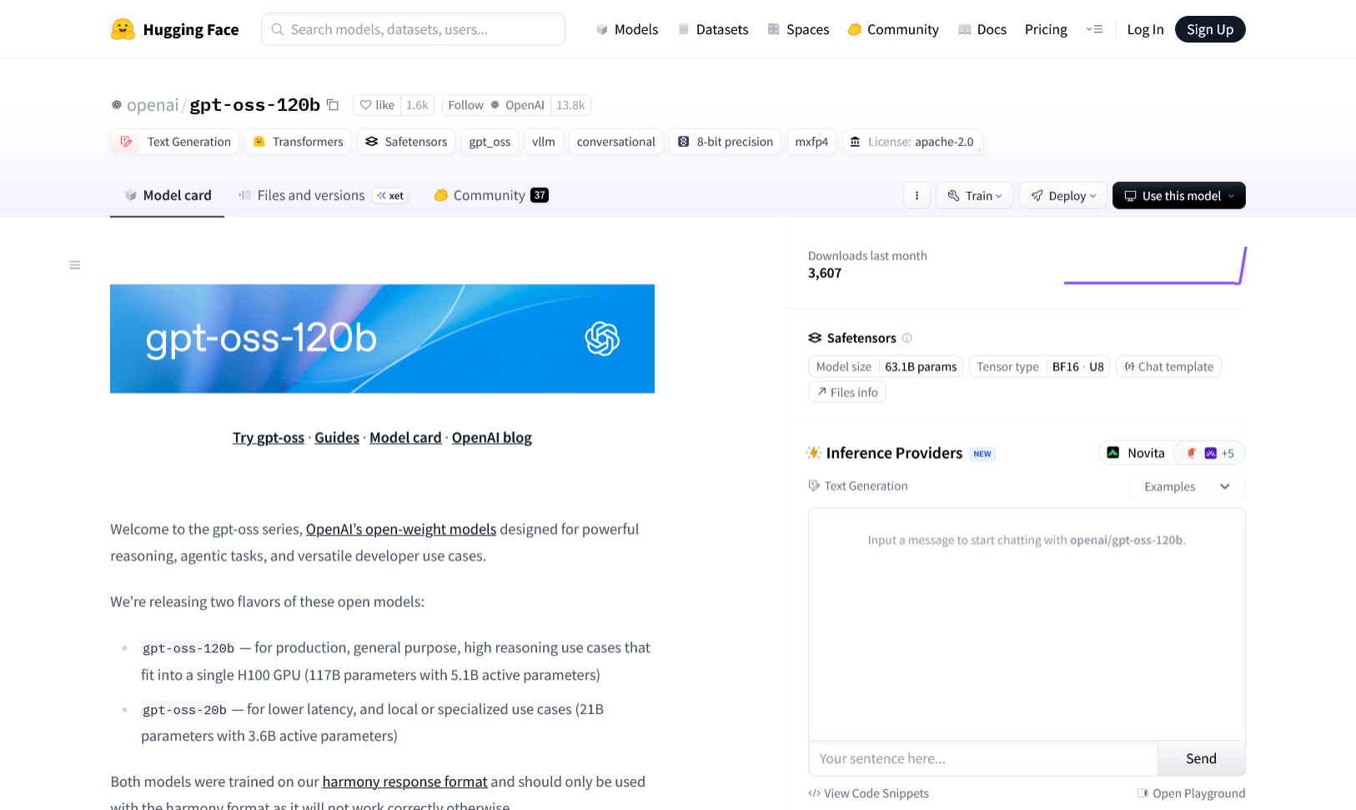The image size is (1356, 810).
Task: Open Community in the top navigation
Action: pos(893,29)
